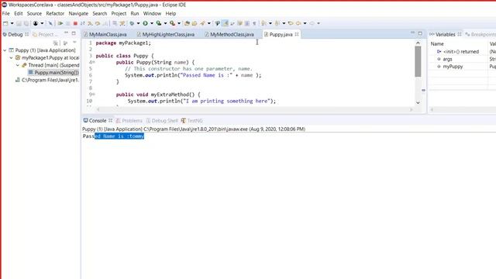Maximize the Debug view panel
Viewport: 496px width, 279px height.
pos(74,33)
